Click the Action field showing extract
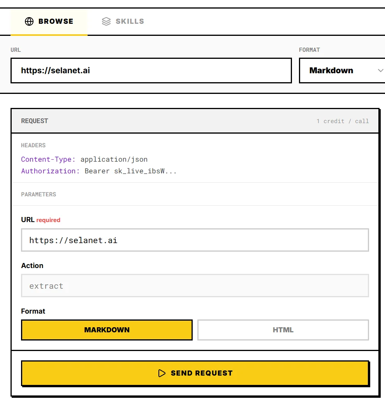Screen dimensions: 385x404 [x=195, y=286]
